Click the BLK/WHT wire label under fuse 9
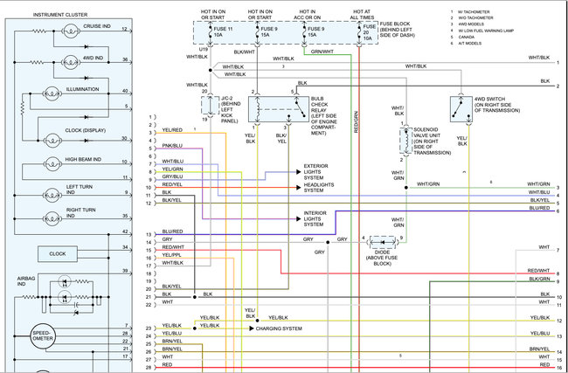Viewport: 568px width, 373px height. pos(244,52)
